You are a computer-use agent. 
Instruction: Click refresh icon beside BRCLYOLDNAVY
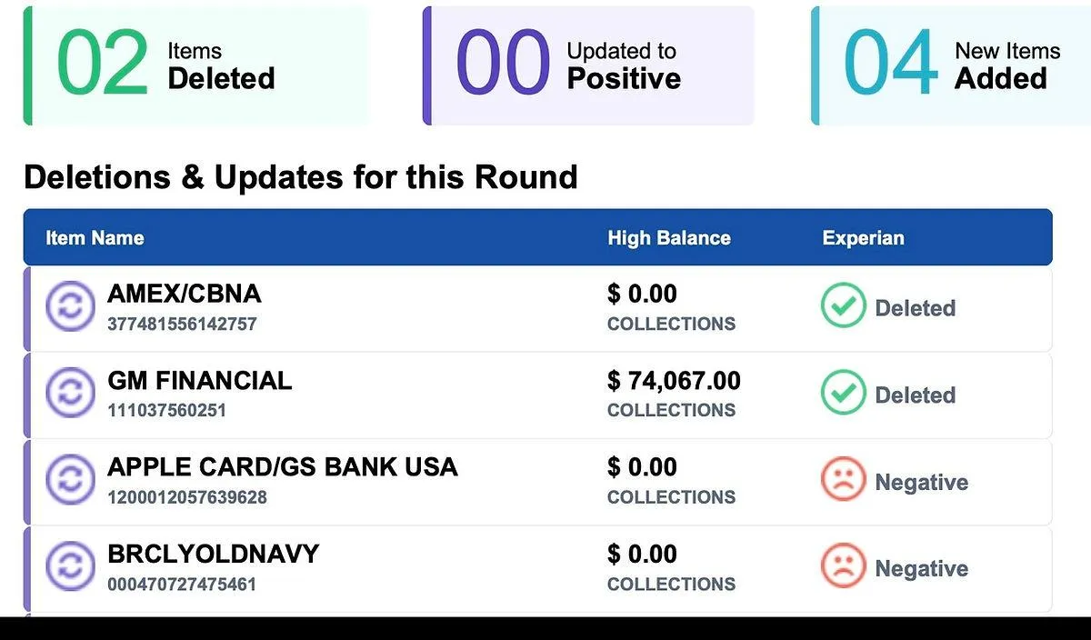[70, 567]
